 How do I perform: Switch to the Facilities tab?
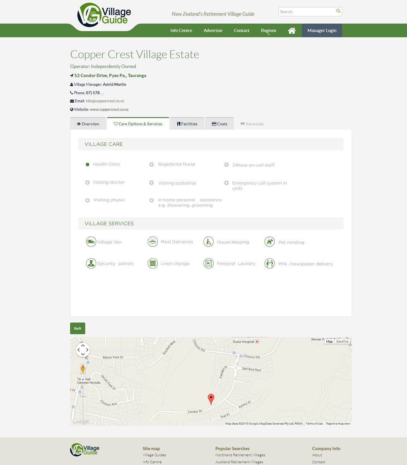coord(187,123)
